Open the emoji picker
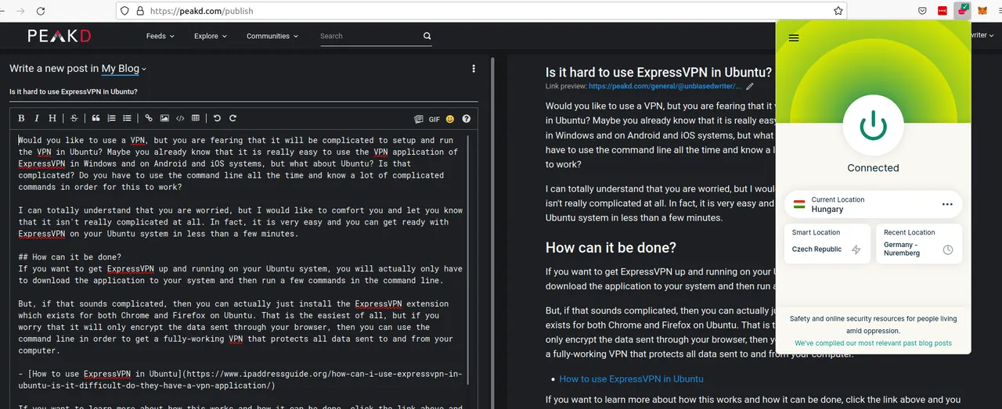 coord(450,120)
